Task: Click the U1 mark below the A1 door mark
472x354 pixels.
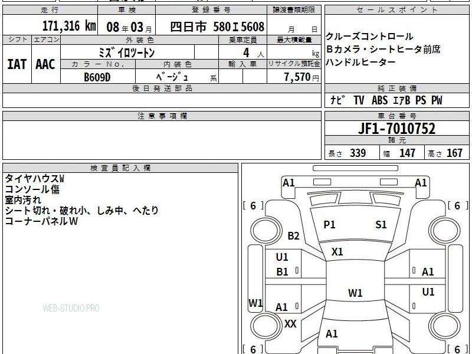Action: [x=428, y=292]
